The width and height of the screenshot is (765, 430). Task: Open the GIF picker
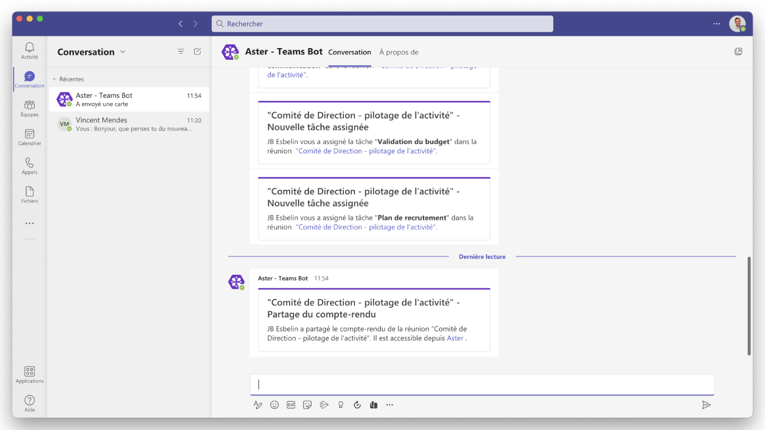pos(291,405)
